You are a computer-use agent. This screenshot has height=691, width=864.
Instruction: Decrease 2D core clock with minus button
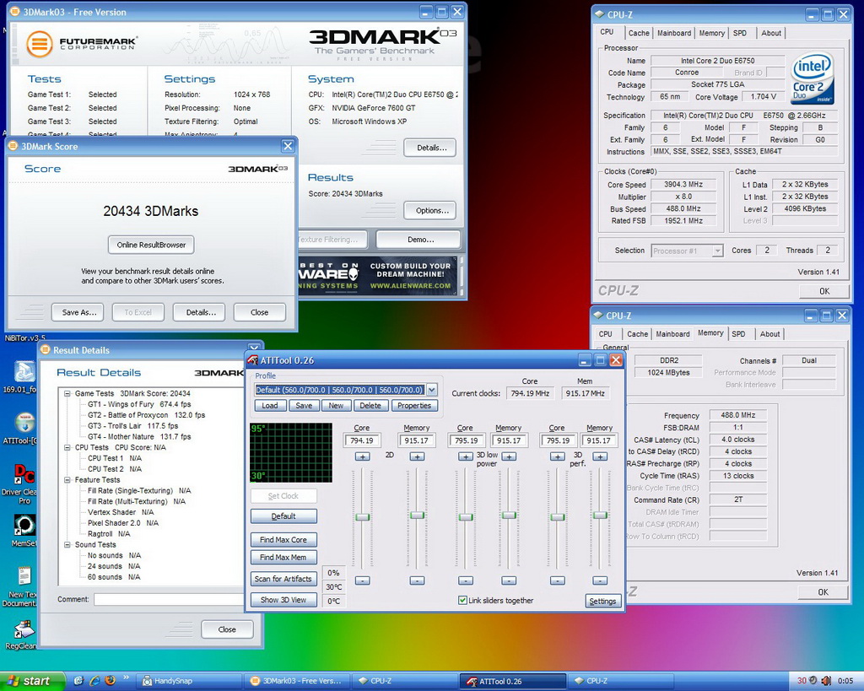click(363, 580)
